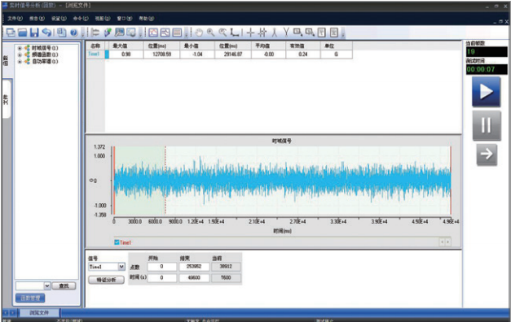Click the blue floppy-disk save icon
The width and height of the screenshot is (511, 322).
click(34, 33)
